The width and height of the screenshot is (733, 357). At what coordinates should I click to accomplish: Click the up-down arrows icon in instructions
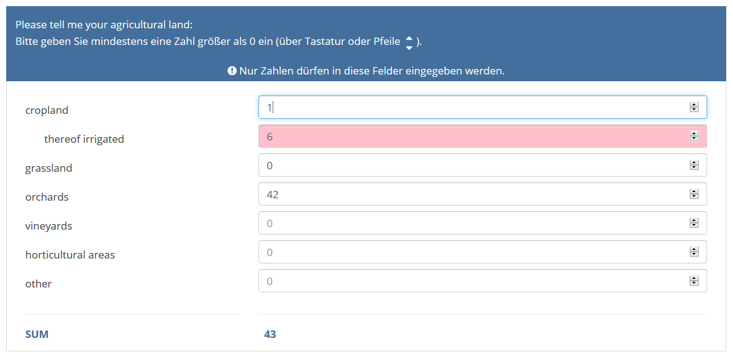click(x=409, y=42)
